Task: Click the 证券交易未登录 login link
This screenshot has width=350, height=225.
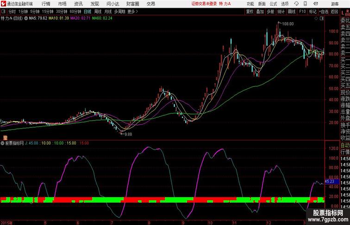Action: click(204, 4)
